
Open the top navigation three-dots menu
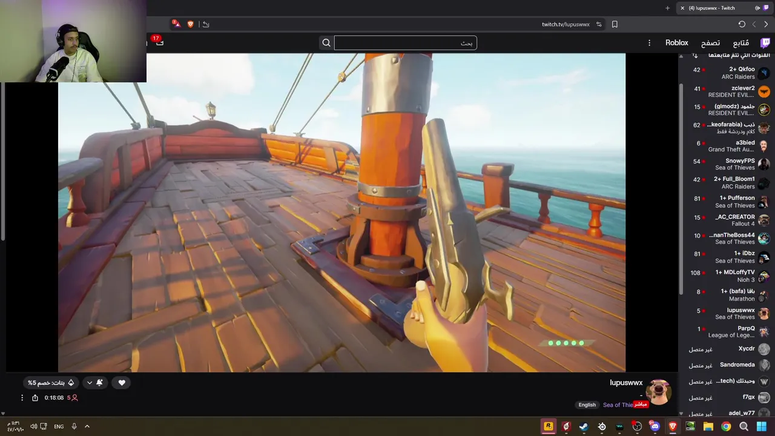pos(649,43)
